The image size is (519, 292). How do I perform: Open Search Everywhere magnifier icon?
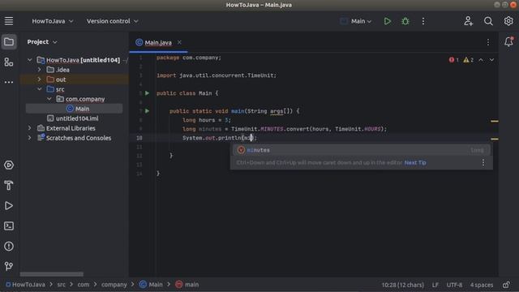(x=488, y=21)
